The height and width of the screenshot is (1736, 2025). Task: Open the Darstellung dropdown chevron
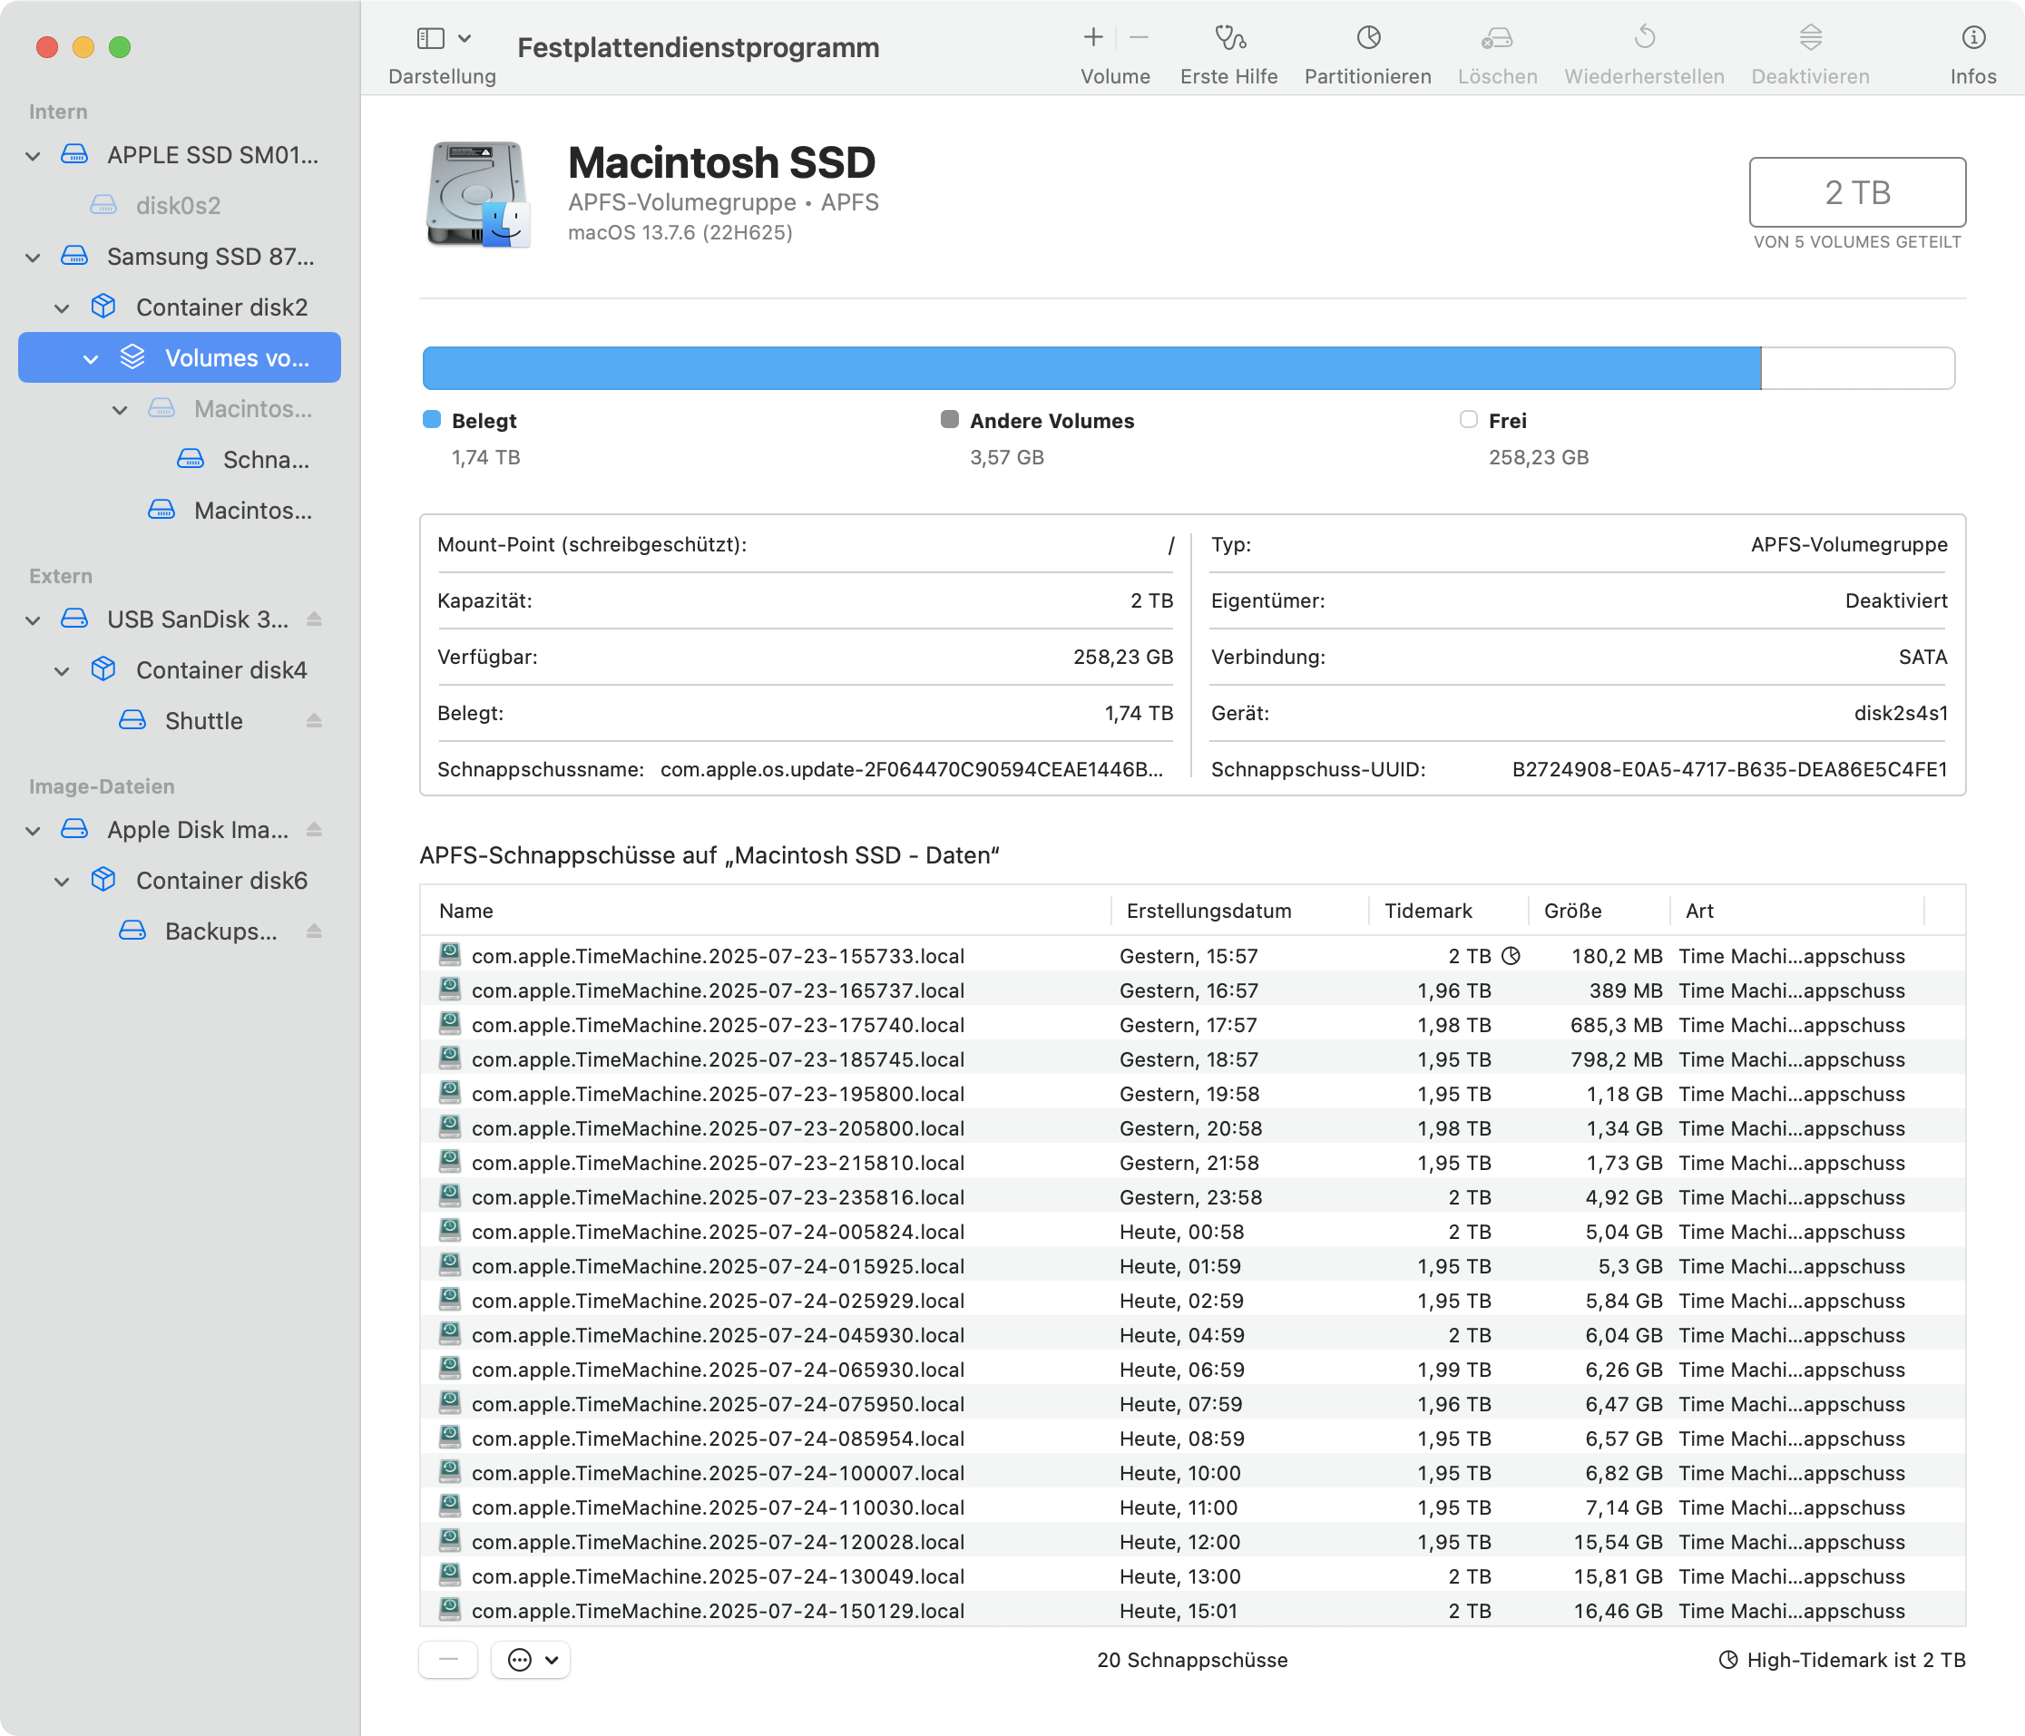point(465,38)
